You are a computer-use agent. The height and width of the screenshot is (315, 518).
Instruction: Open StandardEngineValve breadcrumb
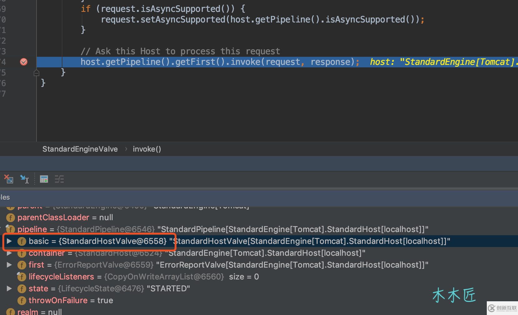[x=80, y=149]
